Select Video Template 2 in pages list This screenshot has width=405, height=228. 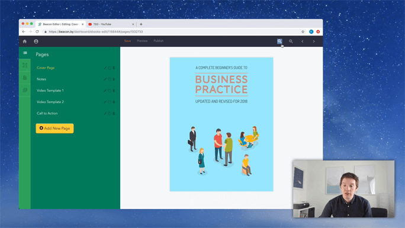(x=50, y=102)
